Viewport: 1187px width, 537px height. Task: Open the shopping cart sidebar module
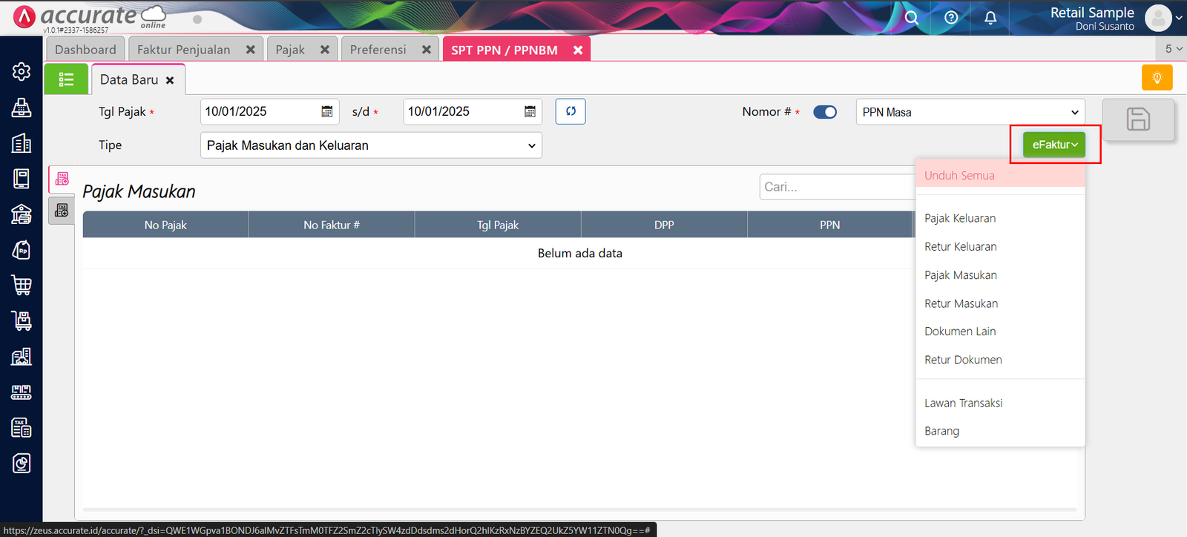[x=22, y=285]
